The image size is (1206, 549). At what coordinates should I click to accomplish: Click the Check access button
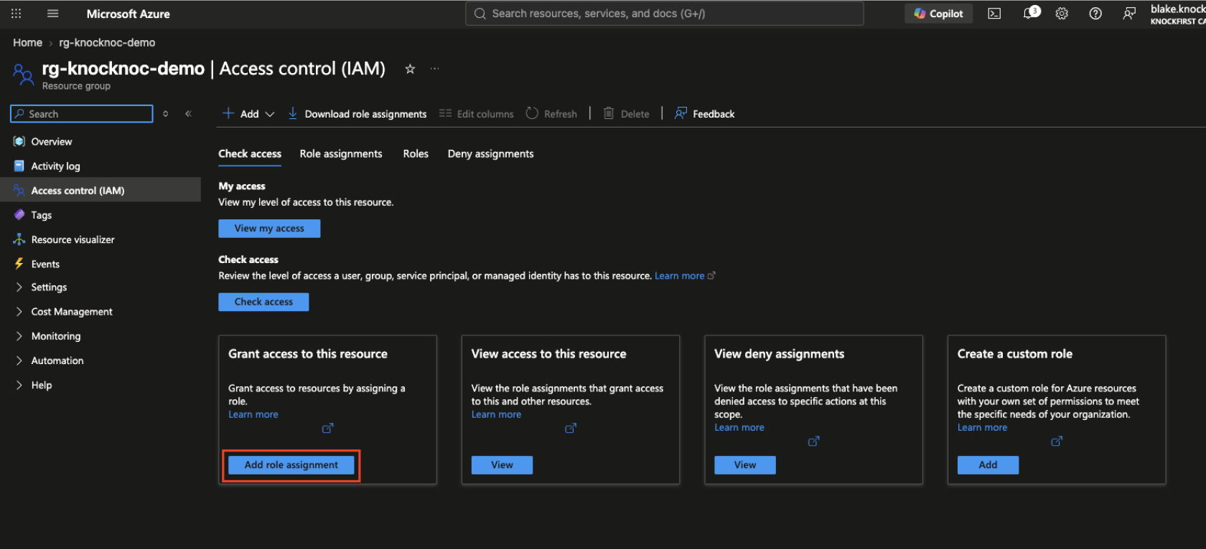pyautogui.click(x=263, y=302)
